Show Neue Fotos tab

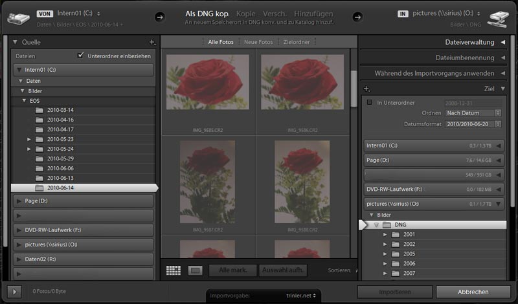coord(258,42)
